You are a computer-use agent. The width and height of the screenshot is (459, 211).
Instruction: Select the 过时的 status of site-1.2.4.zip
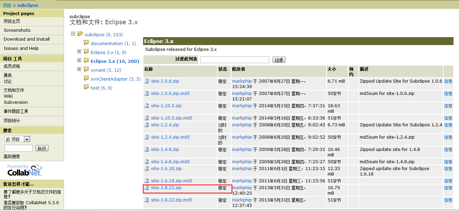point(222,128)
